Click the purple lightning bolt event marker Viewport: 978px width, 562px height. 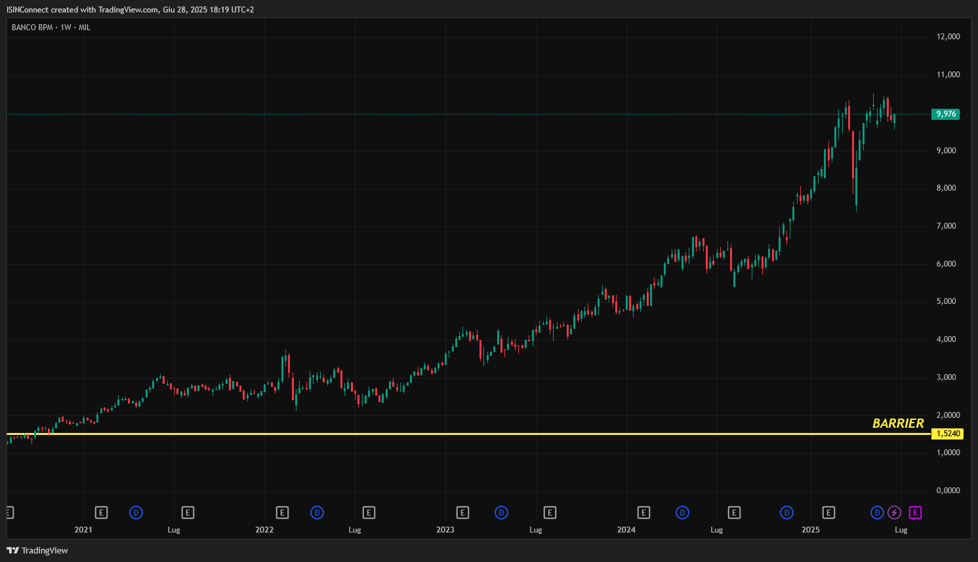coord(895,513)
